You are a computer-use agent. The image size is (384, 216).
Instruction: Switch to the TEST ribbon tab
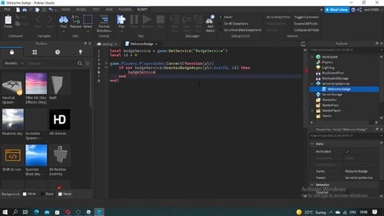point(96,10)
